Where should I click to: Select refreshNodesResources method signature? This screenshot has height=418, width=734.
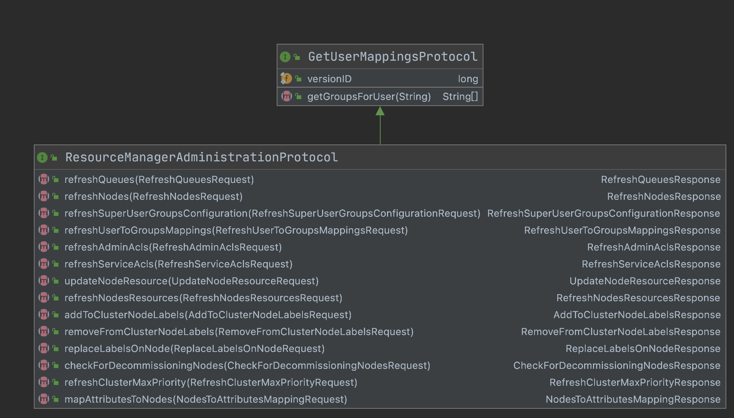(203, 298)
